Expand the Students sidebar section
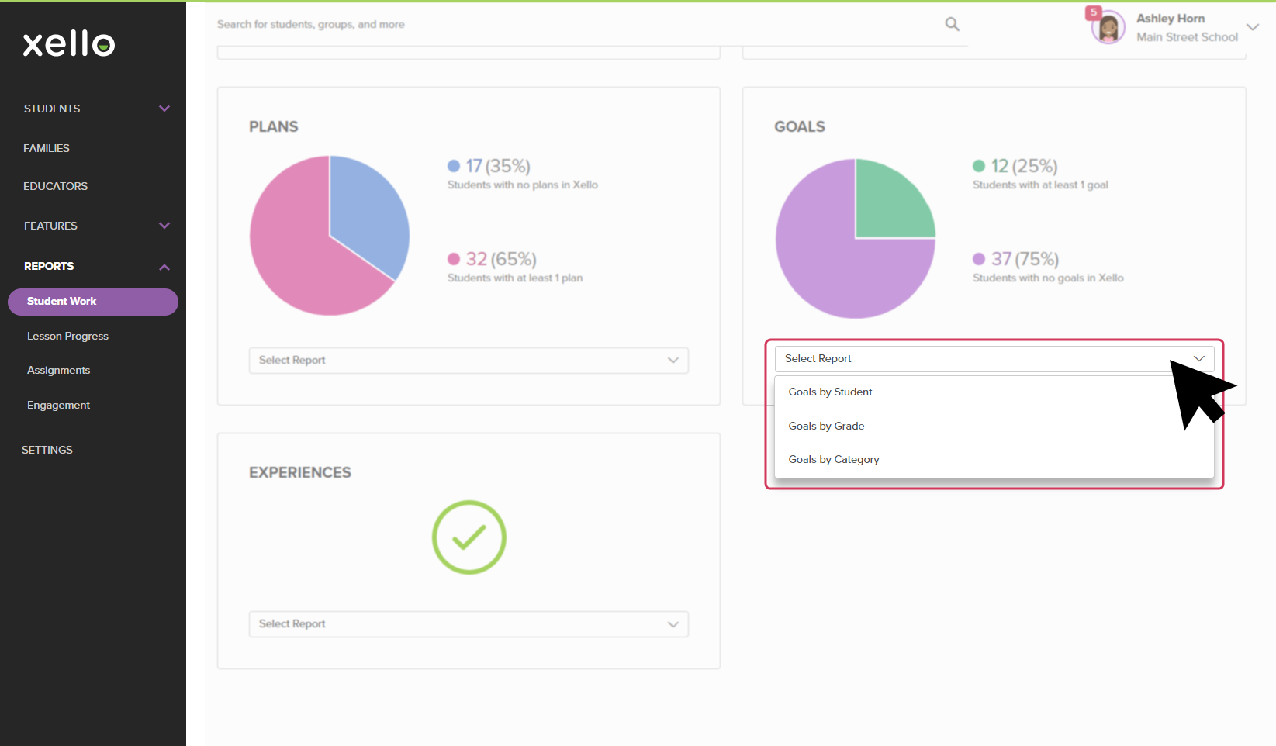The height and width of the screenshot is (746, 1276). click(x=164, y=109)
